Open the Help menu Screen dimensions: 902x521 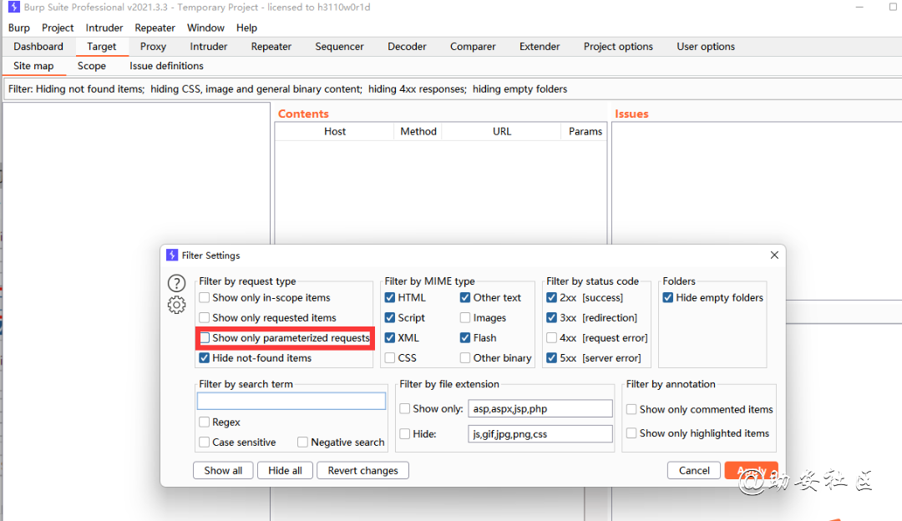pos(246,28)
